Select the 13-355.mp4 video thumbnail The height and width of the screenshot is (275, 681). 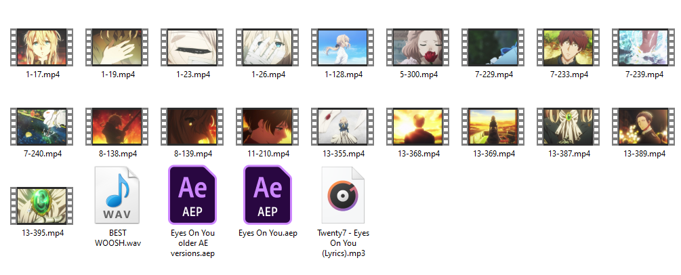click(x=342, y=127)
